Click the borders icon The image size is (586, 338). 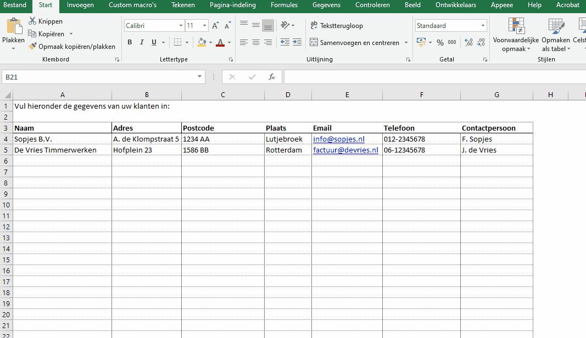(178, 43)
